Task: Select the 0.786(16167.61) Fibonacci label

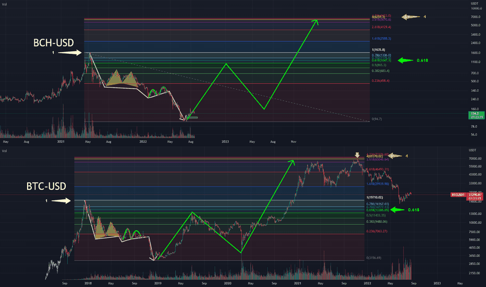Action: point(378,204)
